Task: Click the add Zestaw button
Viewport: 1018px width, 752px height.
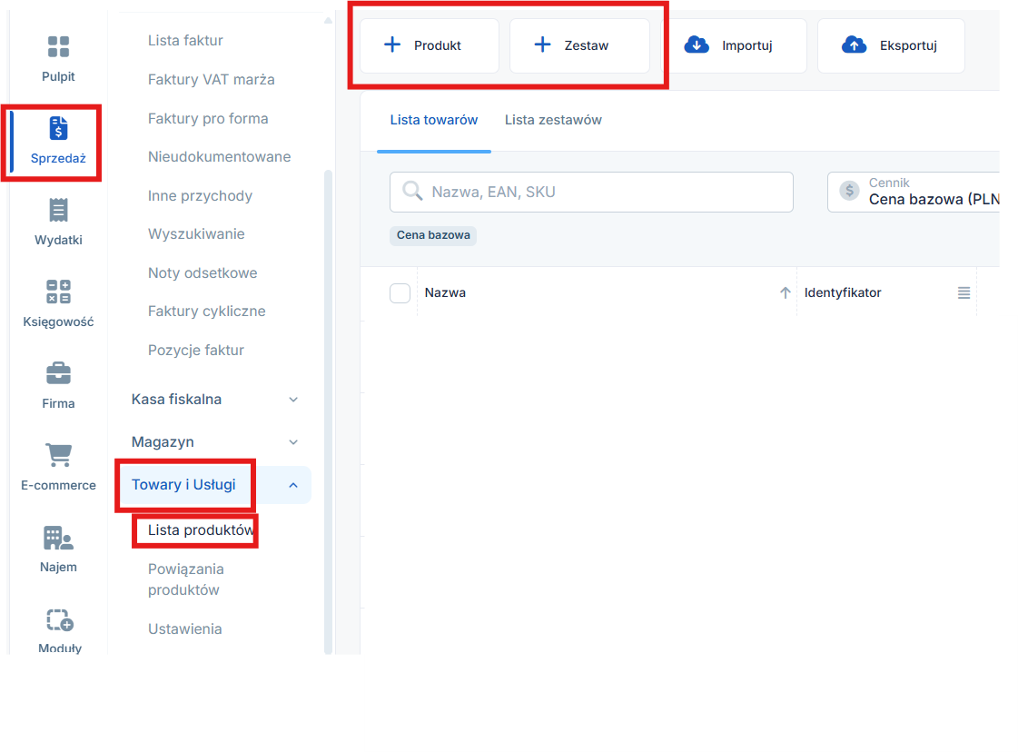Action: (x=578, y=45)
